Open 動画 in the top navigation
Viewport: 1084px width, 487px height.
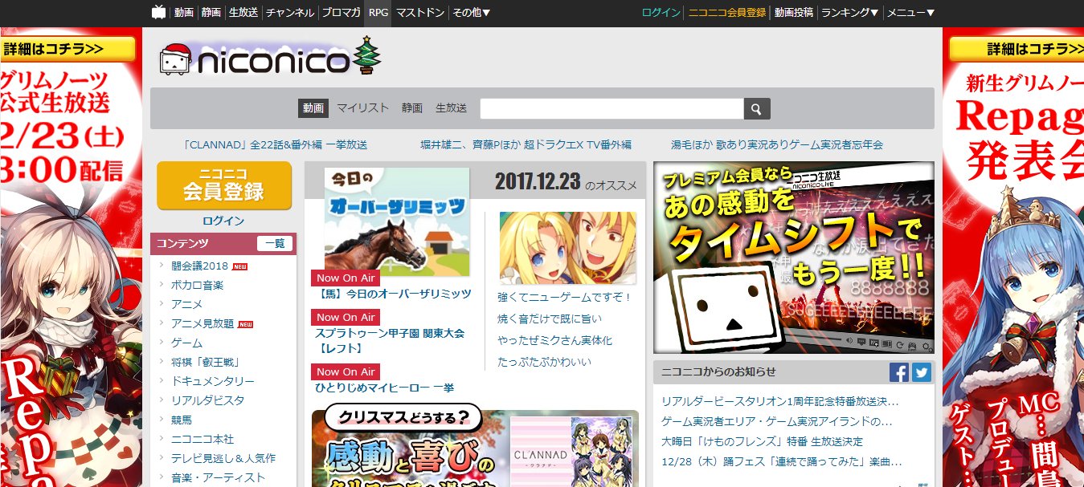(184, 12)
